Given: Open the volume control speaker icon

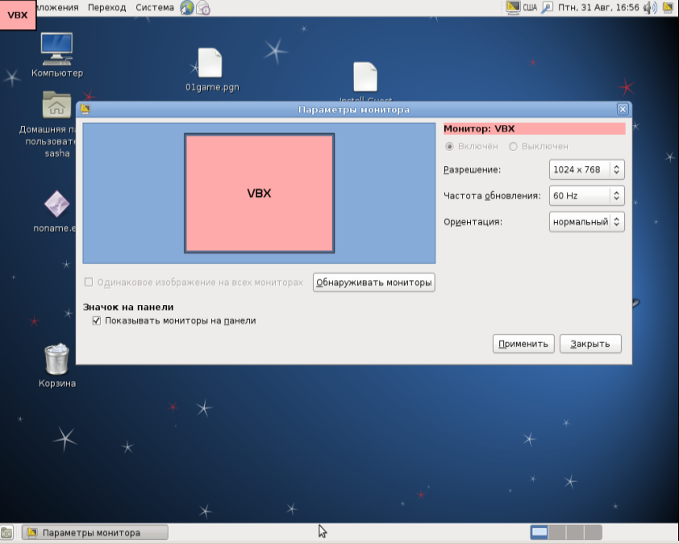Looking at the screenshot, I should 650,7.
